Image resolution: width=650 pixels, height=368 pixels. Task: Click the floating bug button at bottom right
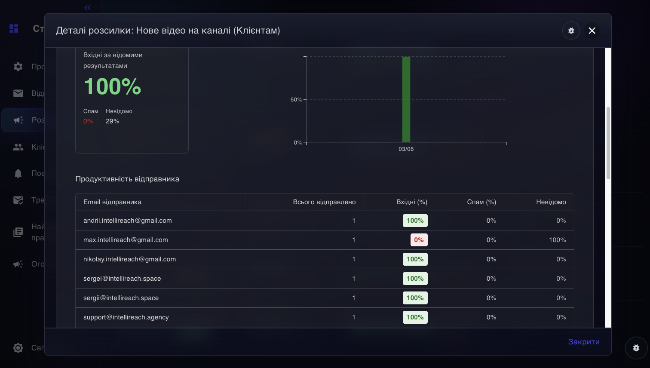coord(636,348)
